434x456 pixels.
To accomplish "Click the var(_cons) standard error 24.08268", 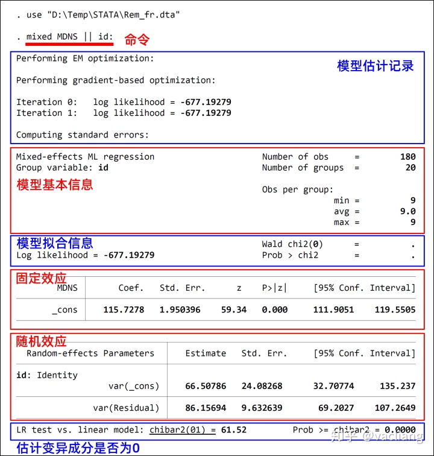I will 262,386.
